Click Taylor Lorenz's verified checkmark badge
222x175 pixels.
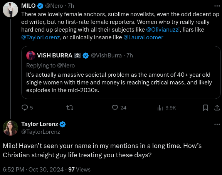click(x=62, y=125)
